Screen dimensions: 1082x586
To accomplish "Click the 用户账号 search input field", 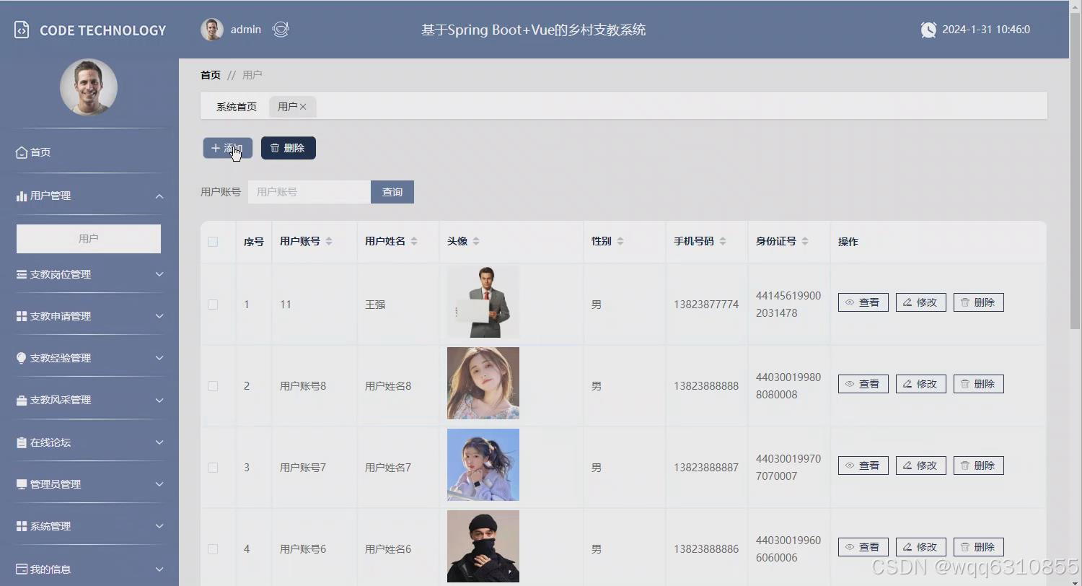I will click(x=309, y=192).
